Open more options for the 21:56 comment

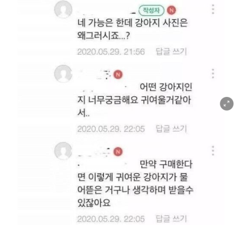(213, 9)
